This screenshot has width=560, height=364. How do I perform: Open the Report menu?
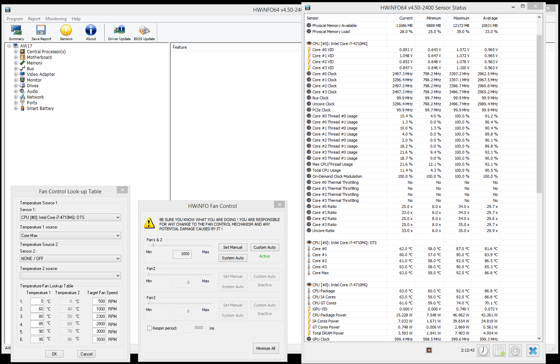[34, 19]
